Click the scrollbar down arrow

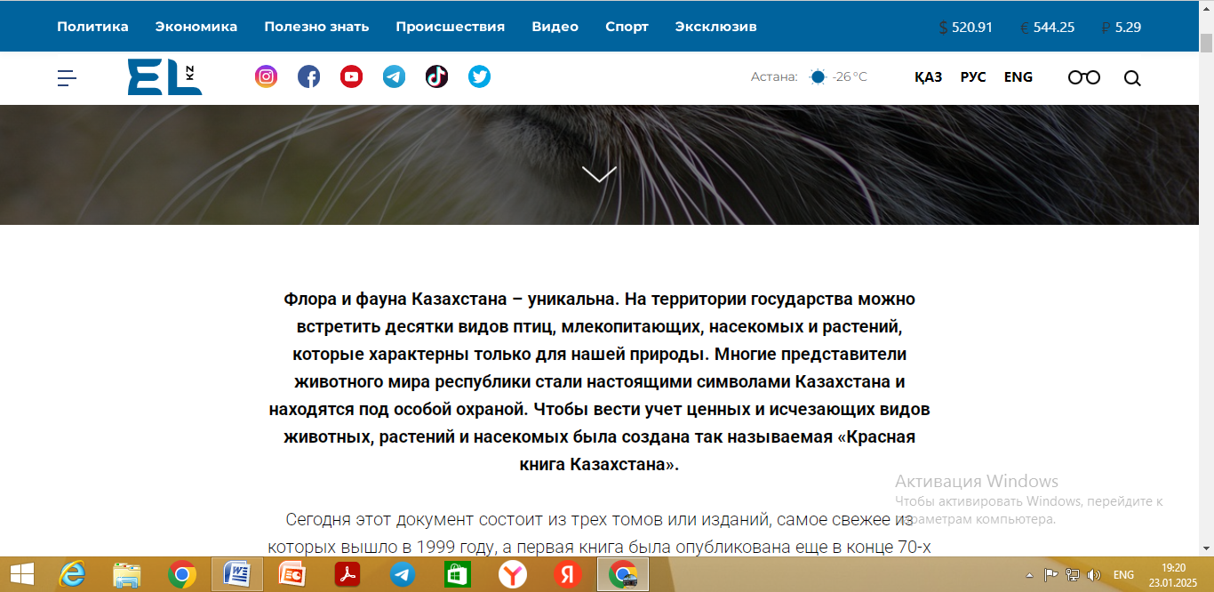click(1206, 548)
